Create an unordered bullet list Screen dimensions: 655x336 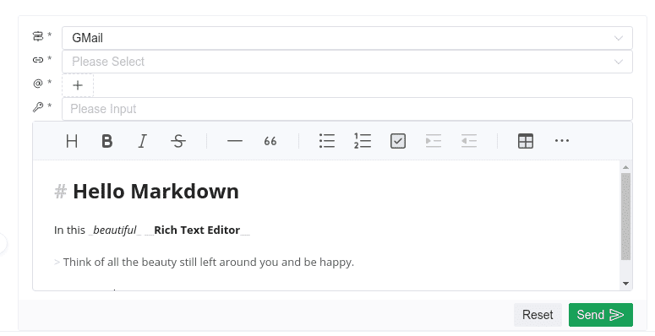coord(327,141)
